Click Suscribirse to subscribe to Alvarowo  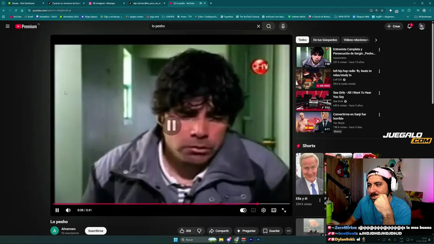point(96,231)
